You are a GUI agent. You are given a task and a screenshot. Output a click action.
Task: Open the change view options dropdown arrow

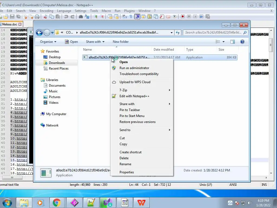pyautogui.click(x=223, y=42)
